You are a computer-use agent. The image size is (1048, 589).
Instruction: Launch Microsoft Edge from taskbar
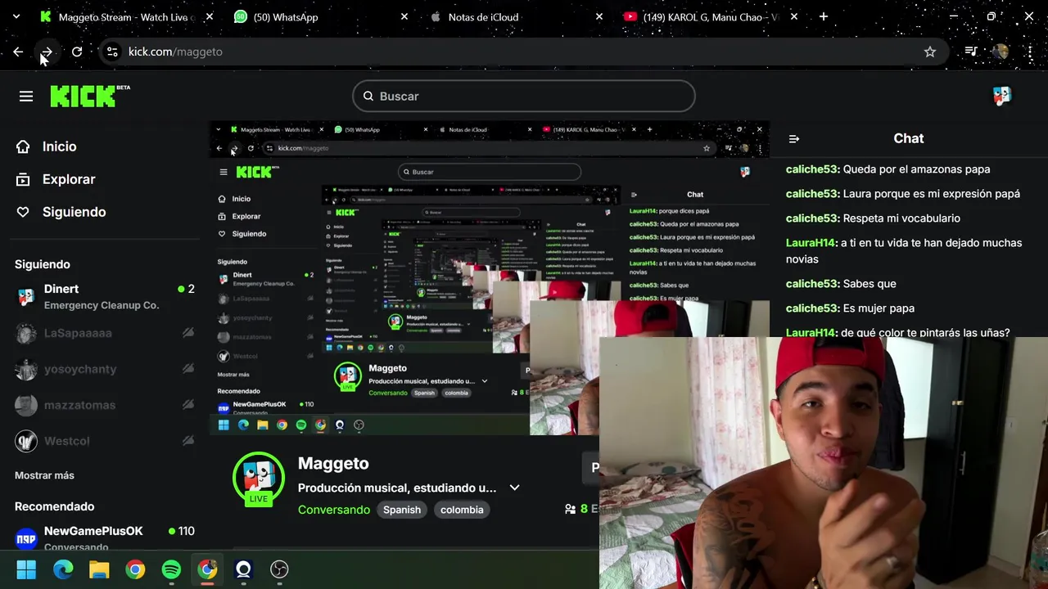coord(63,569)
